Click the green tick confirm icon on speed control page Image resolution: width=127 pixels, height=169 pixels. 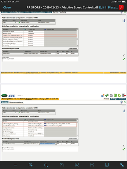click(x=124, y=59)
